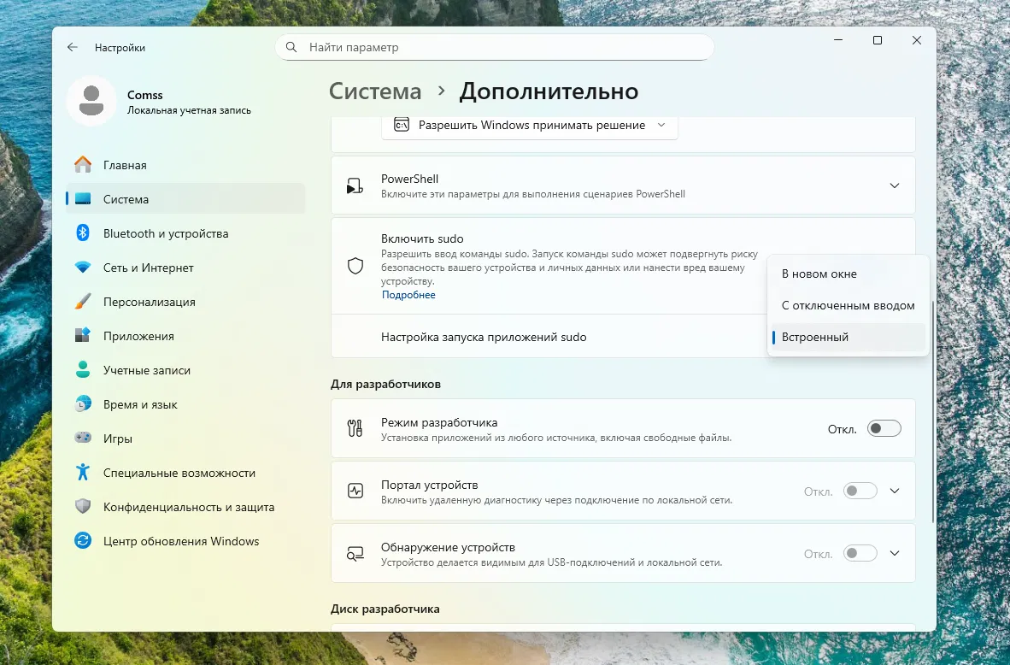Select С отключенным вводом option
The image size is (1010, 665).
(x=849, y=305)
